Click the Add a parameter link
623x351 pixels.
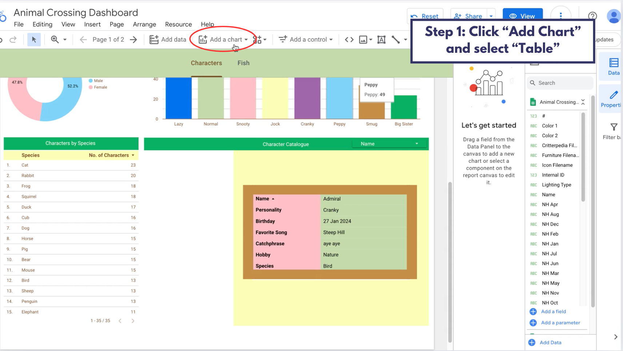pos(560,323)
